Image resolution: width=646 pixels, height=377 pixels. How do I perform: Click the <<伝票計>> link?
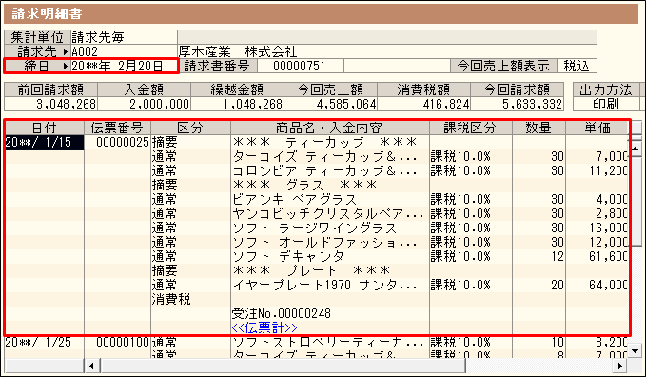coord(264,327)
